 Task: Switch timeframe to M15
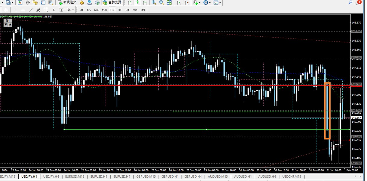97,10
